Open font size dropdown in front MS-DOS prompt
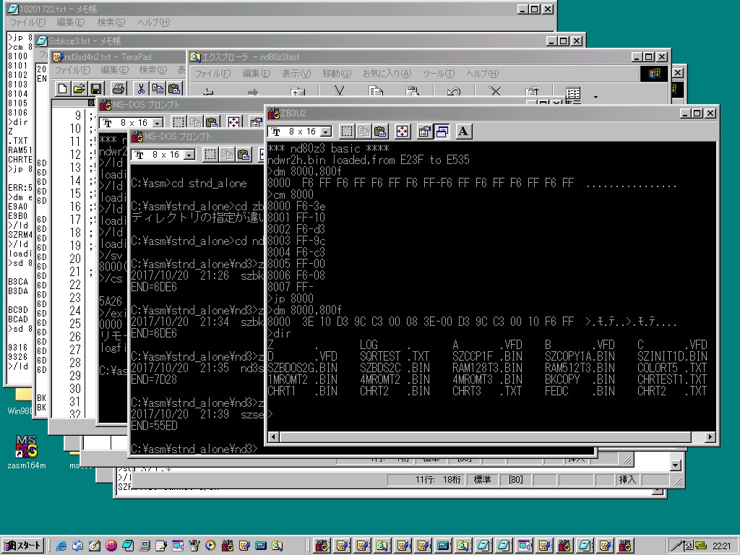The image size is (740, 555). (x=189, y=155)
